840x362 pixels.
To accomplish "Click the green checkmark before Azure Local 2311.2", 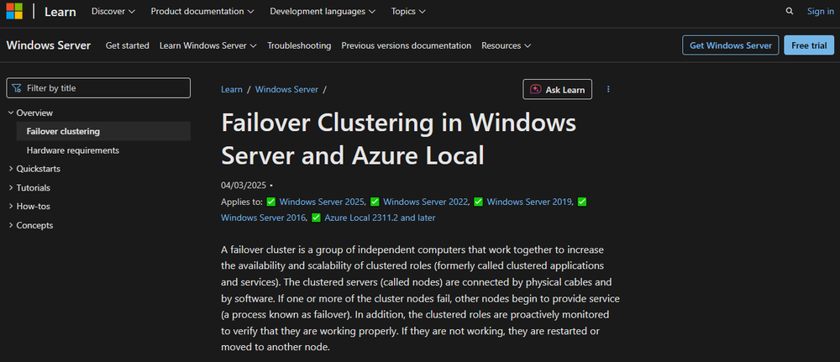I will pos(316,218).
